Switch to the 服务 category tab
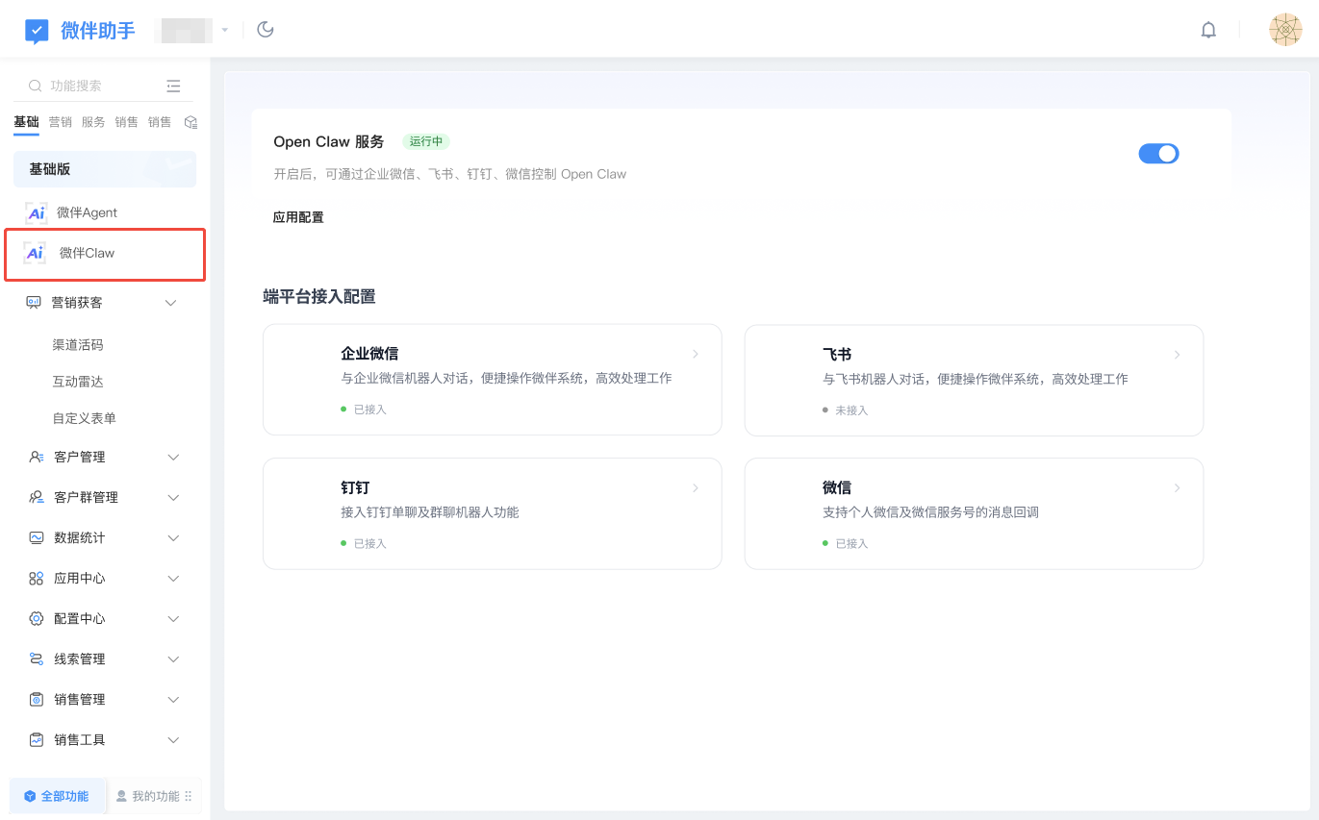The width and height of the screenshot is (1319, 820). (x=93, y=122)
